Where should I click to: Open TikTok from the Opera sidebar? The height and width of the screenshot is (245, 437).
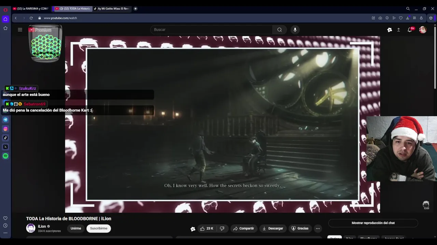point(5,138)
